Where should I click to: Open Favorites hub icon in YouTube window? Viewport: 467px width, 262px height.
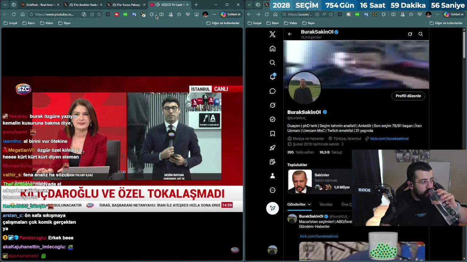(x=179, y=14)
